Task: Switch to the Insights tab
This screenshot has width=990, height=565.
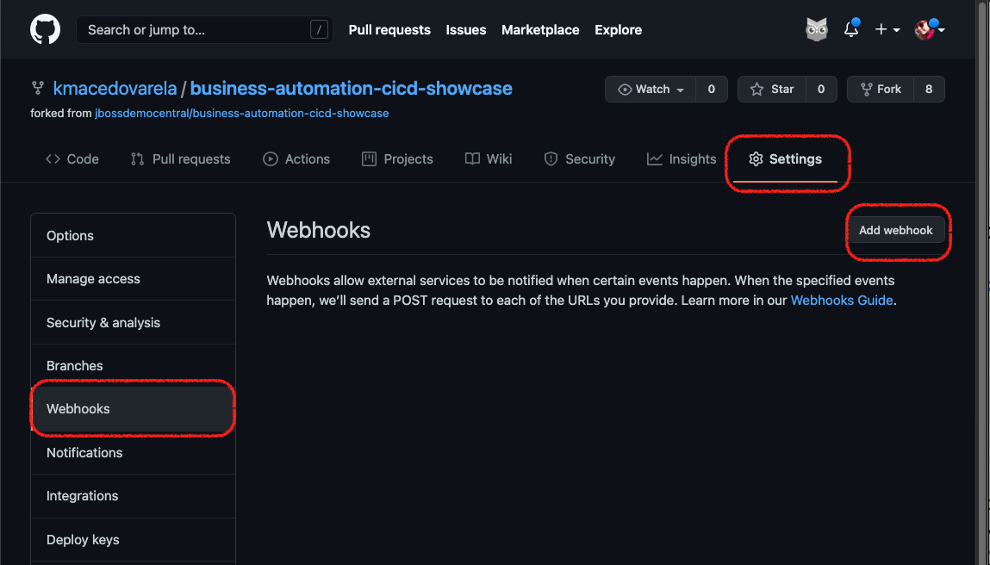Action: [682, 159]
